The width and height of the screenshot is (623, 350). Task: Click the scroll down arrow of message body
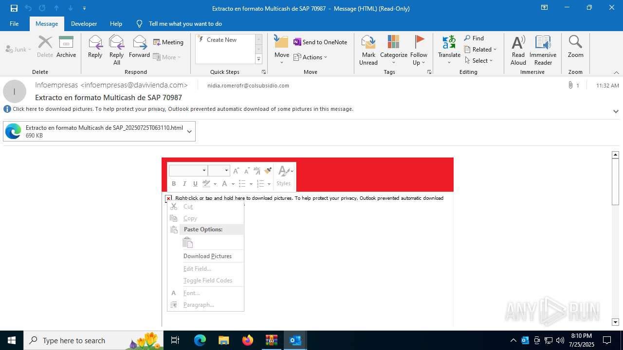click(615, 322)
